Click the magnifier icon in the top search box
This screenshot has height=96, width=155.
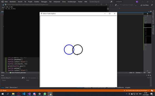[x=111, y=2]
